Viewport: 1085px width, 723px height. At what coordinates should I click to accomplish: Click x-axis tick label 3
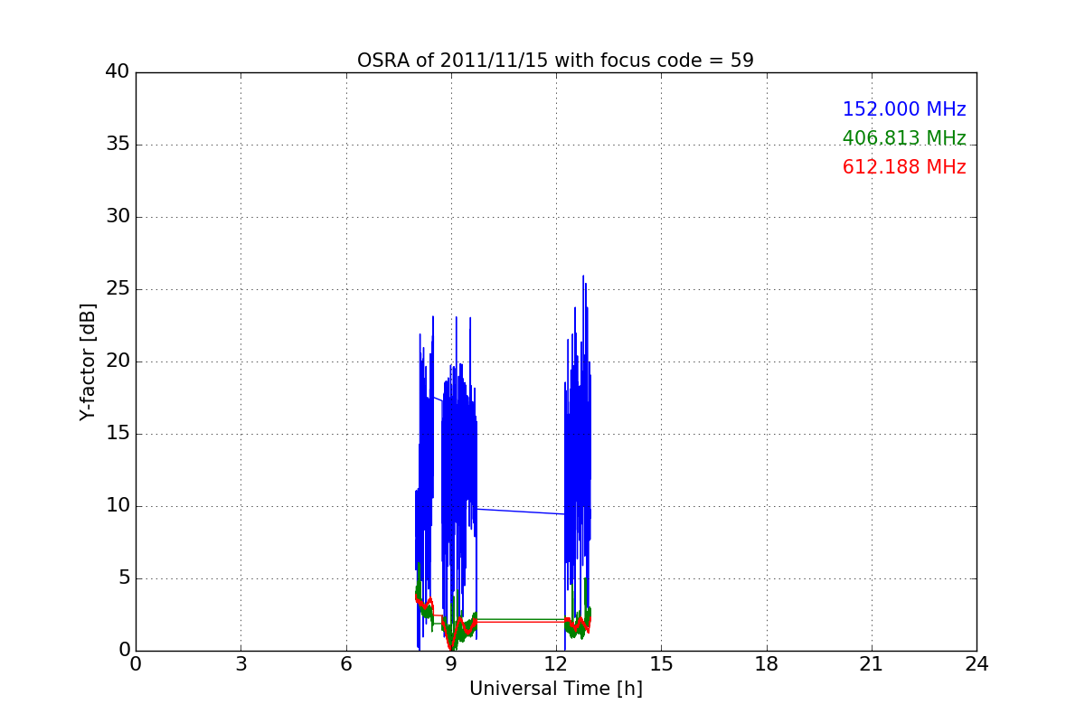pos(241,664)
